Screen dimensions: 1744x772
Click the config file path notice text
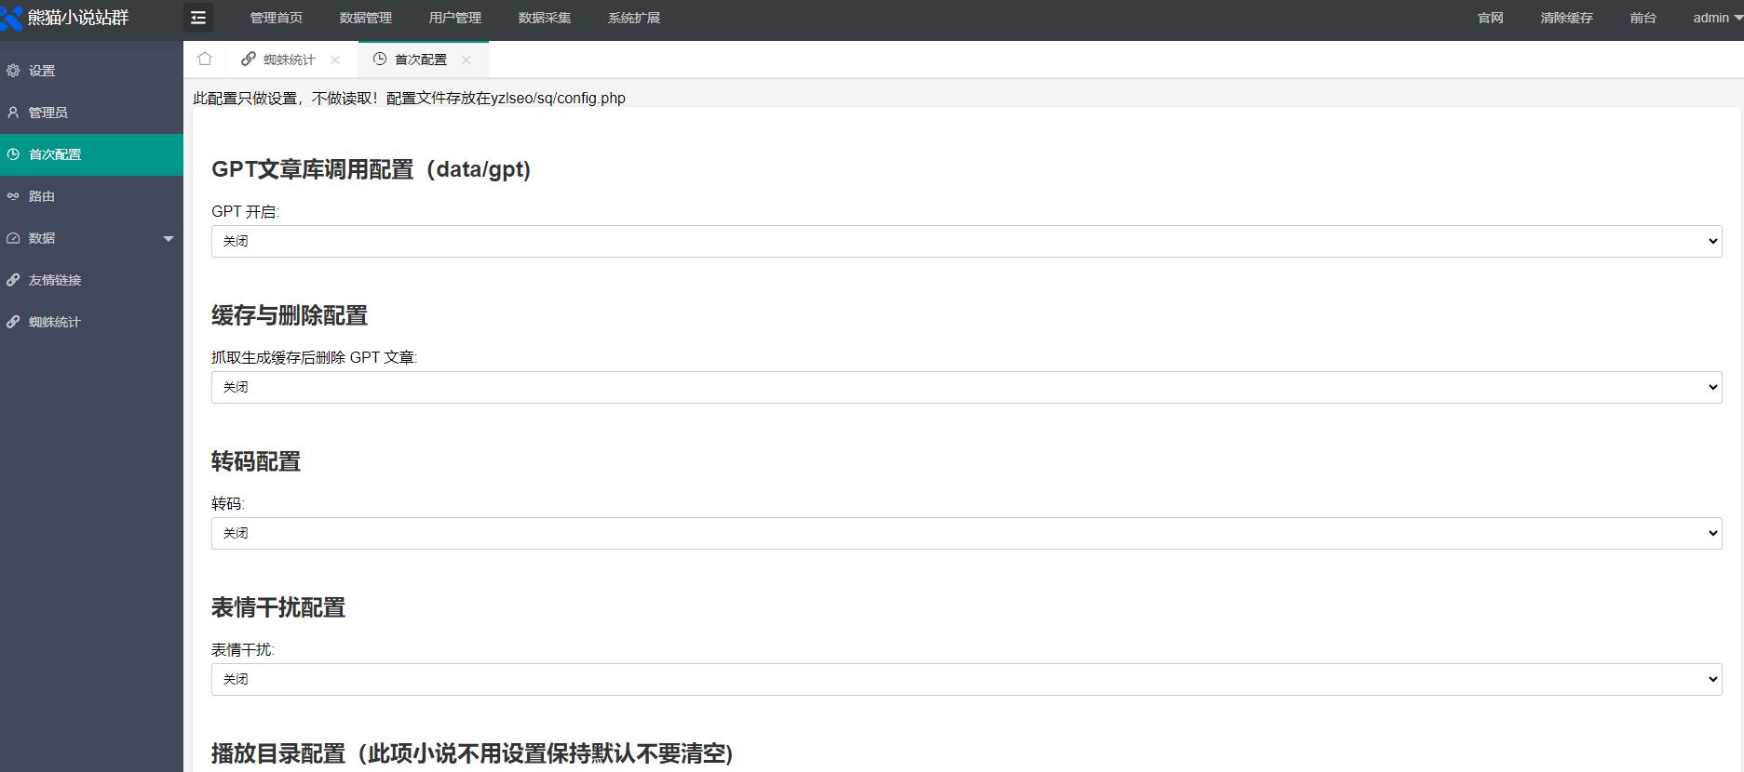coord(409,99)
